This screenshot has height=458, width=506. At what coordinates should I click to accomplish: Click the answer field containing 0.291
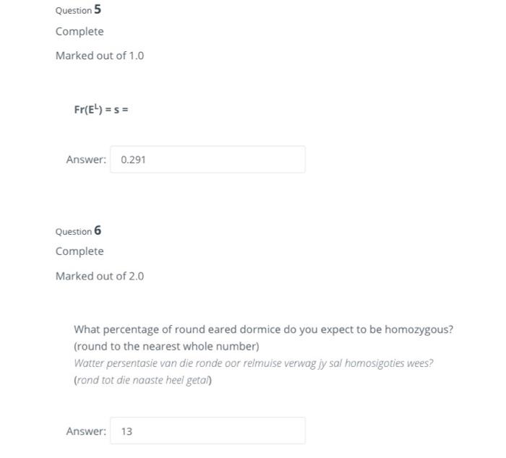pyautogui.click(x=207, y=160)
